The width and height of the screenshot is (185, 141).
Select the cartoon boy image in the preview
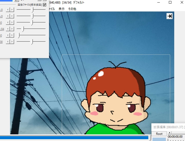[116, 94]
